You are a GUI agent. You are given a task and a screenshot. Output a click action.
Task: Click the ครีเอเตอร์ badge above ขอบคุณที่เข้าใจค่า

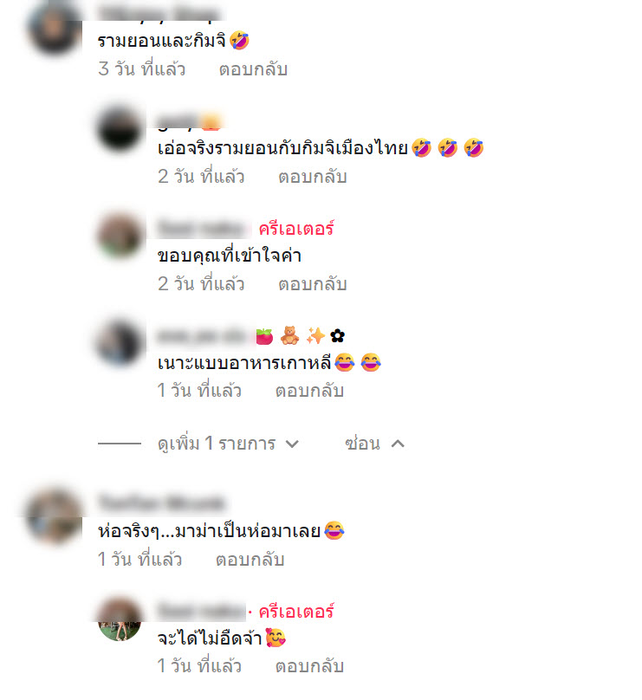click(296, 229)
